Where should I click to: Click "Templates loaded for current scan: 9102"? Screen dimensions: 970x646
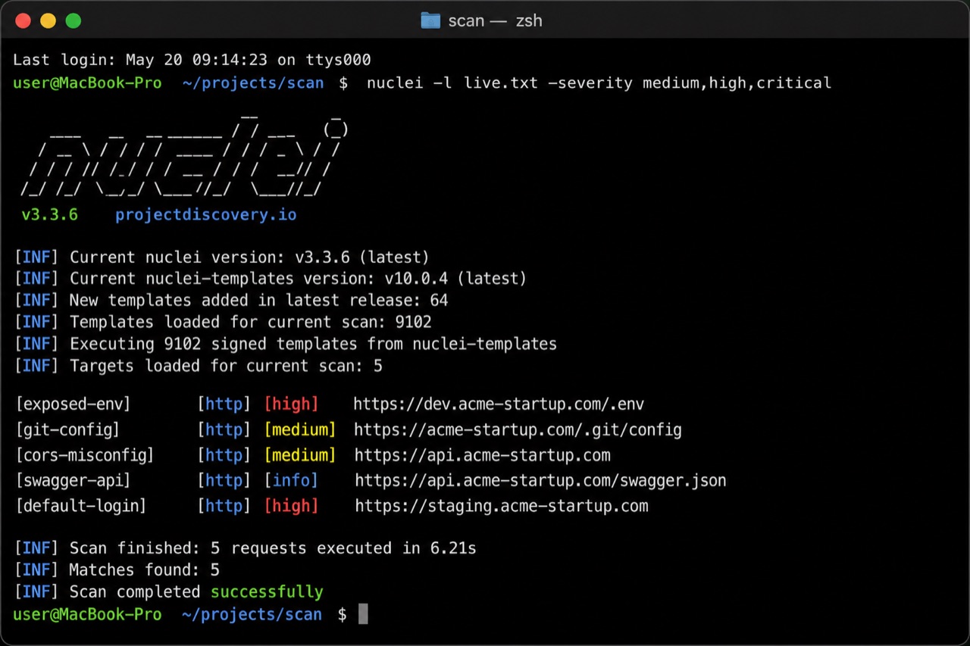point(224,323)
